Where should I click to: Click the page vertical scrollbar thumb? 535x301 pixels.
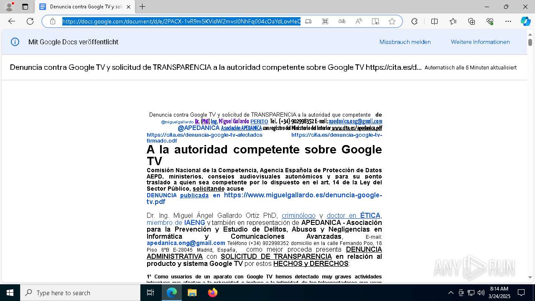[530, 42]
